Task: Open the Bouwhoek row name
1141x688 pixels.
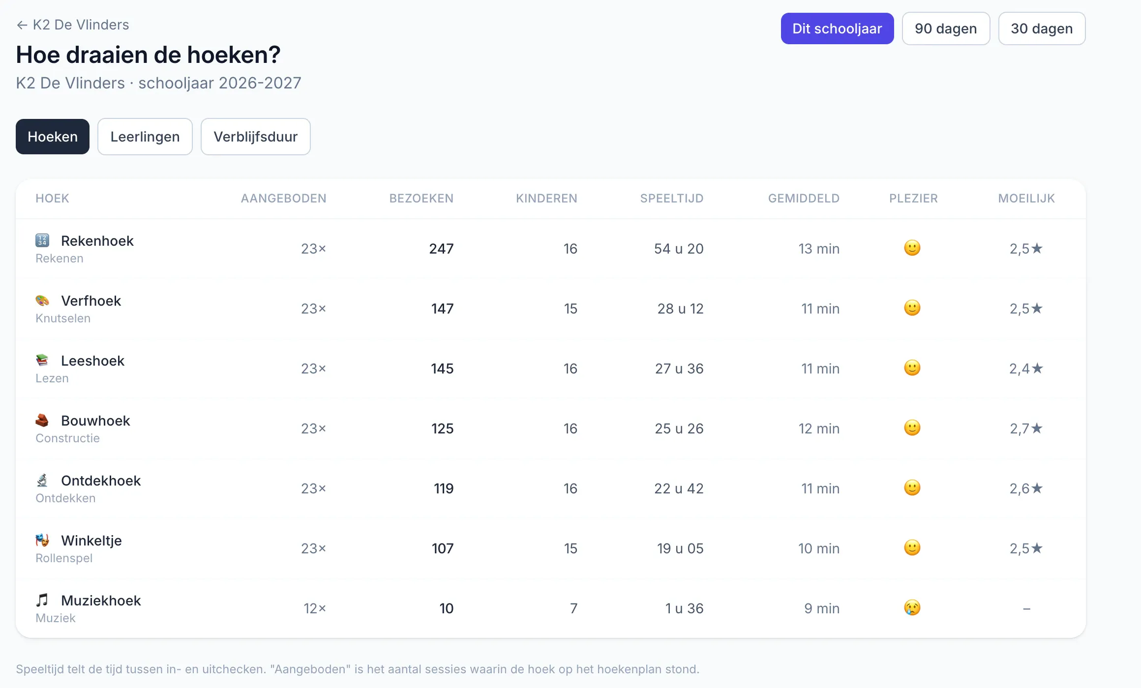Action: [x=95, y=421]
